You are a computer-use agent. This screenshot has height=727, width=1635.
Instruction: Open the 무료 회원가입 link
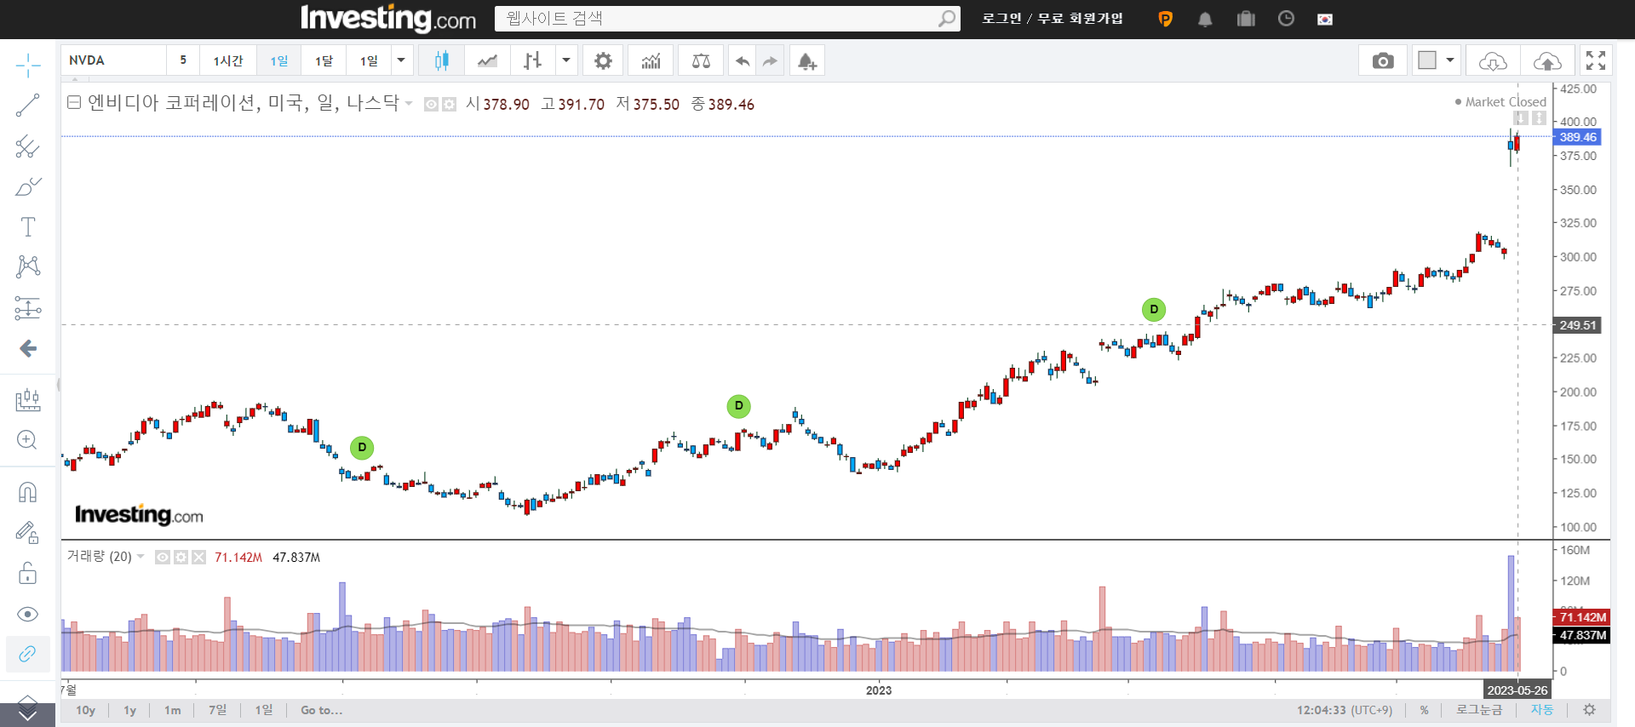[x=1080, y=19]
